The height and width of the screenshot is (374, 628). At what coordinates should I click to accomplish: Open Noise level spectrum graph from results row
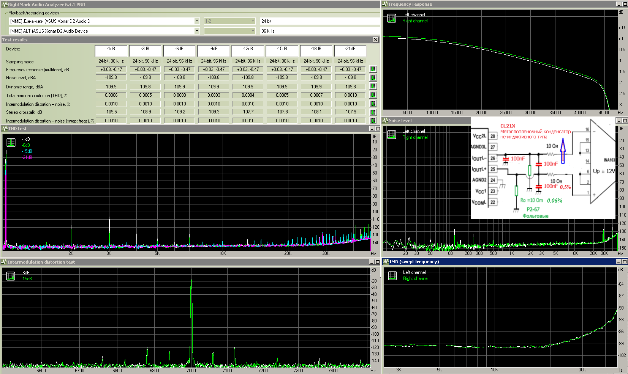click(x=373, y=78)
